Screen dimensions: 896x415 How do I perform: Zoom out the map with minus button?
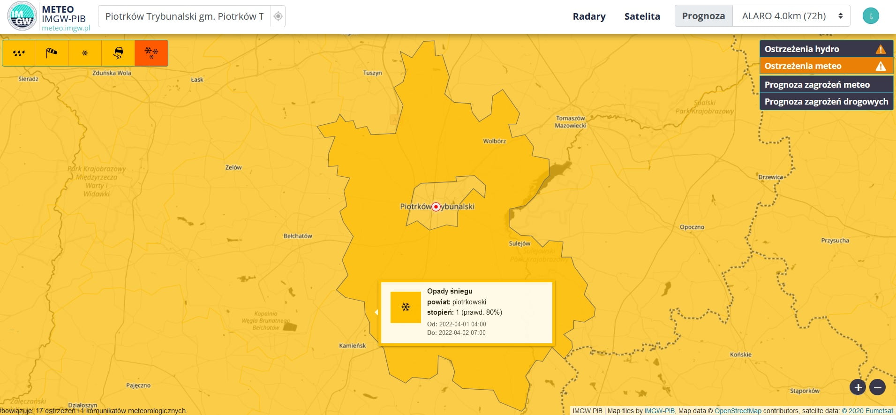click(877, 387)
